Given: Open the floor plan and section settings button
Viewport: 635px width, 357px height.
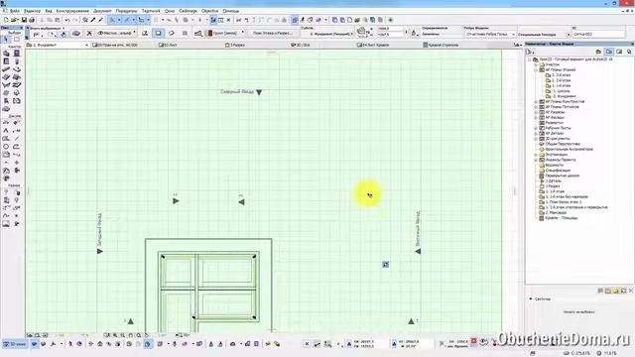Looking at the screenshot, I should (272, 33).
